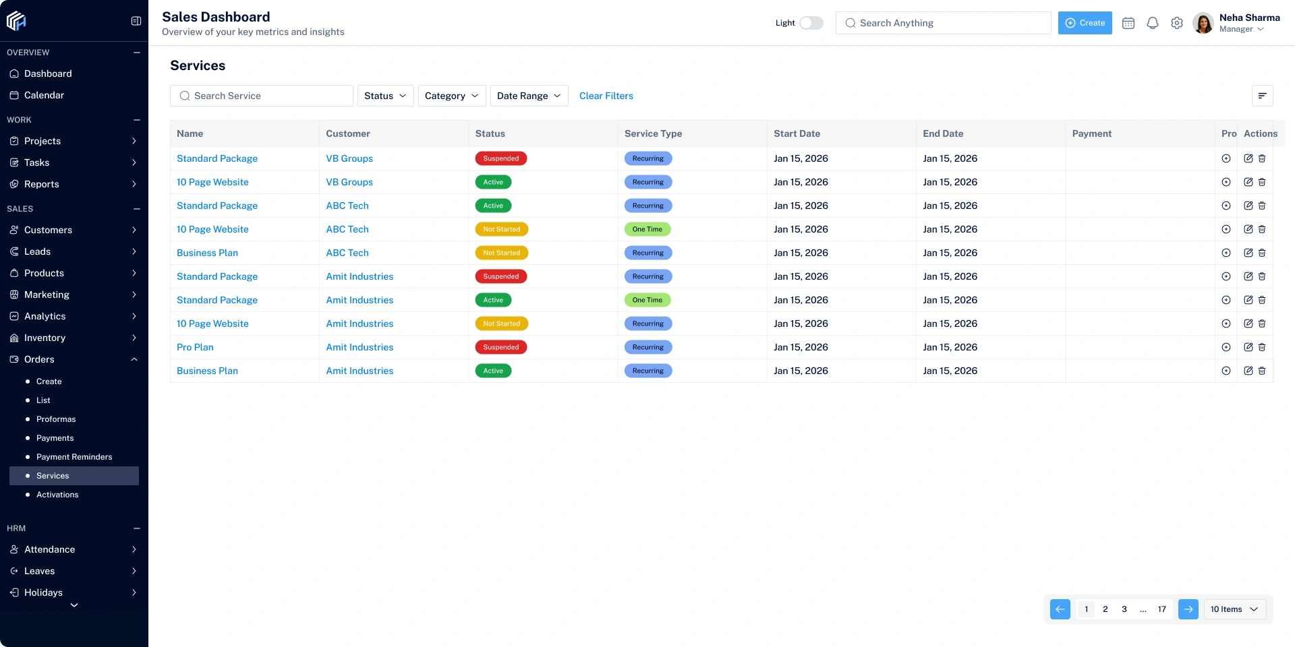Screen dimensions: 1295x647
Task: Focus the Search Service field
Action: coord(262,96)
